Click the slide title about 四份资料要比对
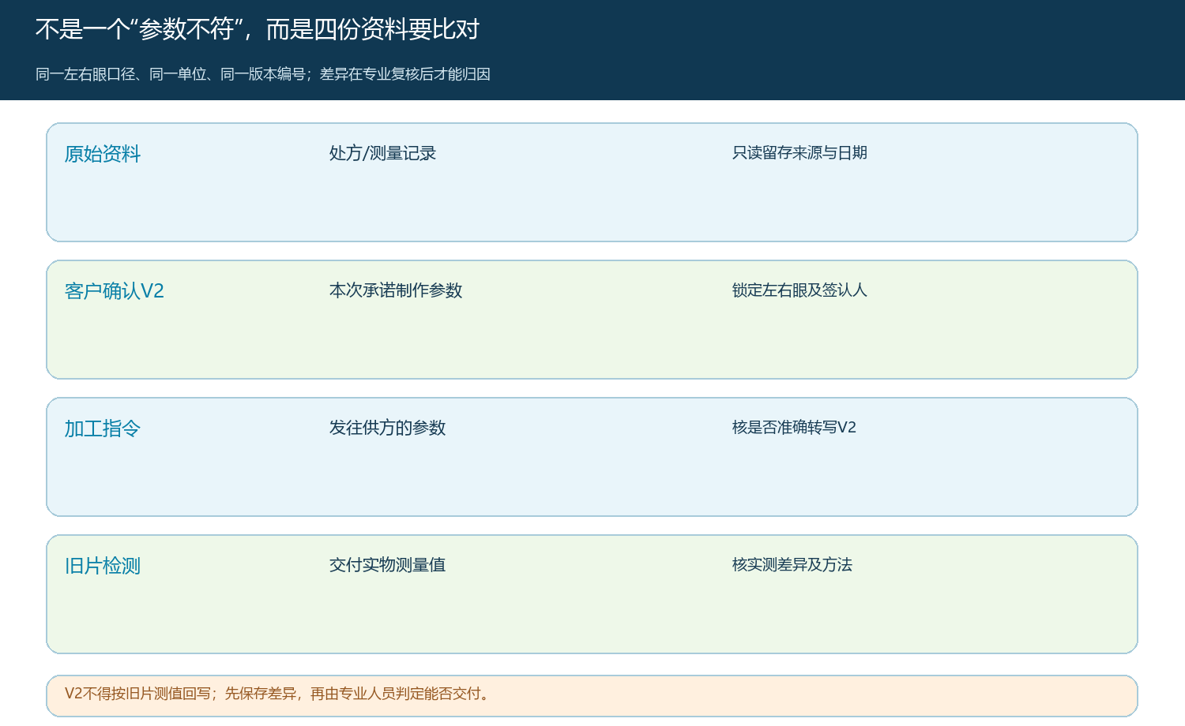The image size is (1185, 726). tap(258, 29)
